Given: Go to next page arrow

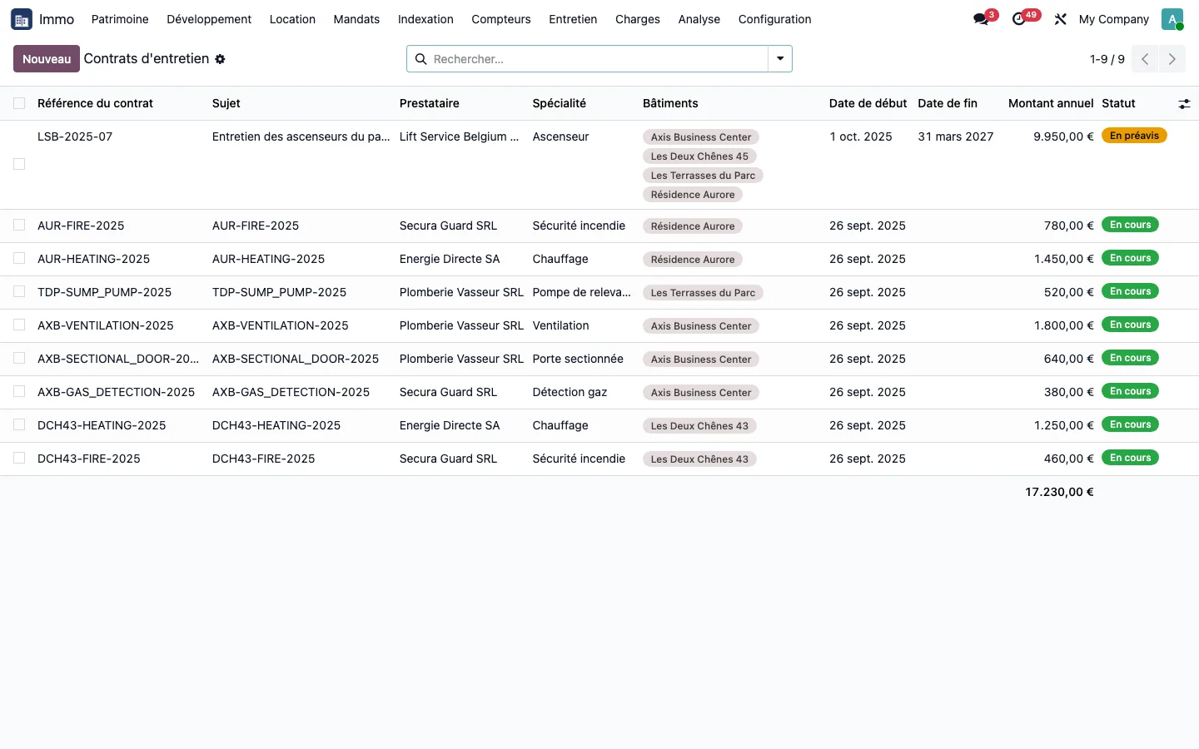Looking at the screenshot, I should [1172, 59].
